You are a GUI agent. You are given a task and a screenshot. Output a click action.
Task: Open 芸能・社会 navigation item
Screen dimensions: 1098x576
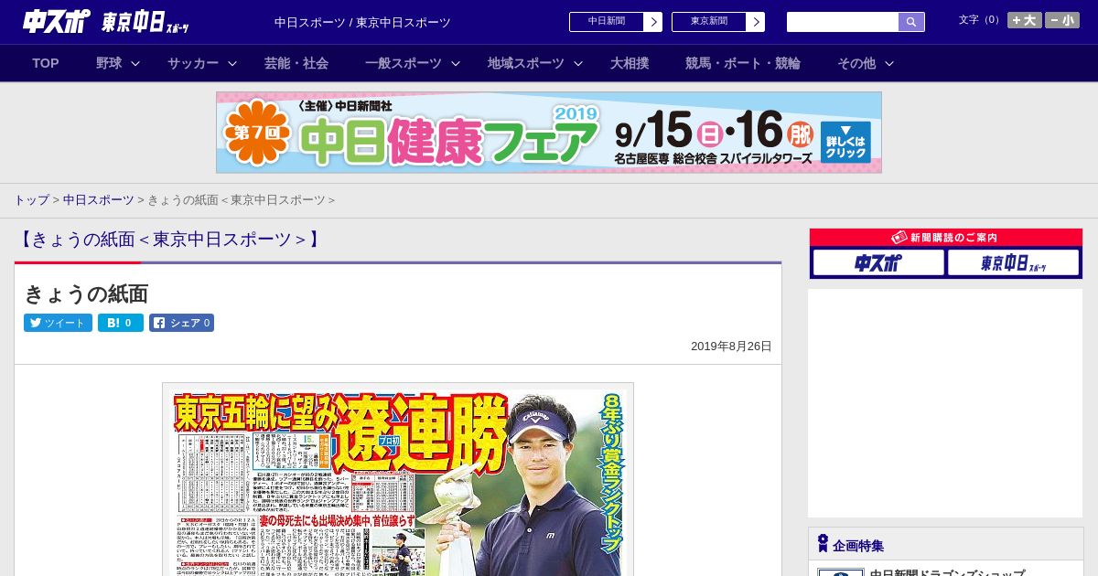[x=296, y=63]
